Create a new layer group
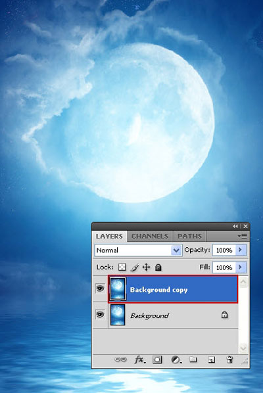263x393 pixels. [x=193, y=359]
